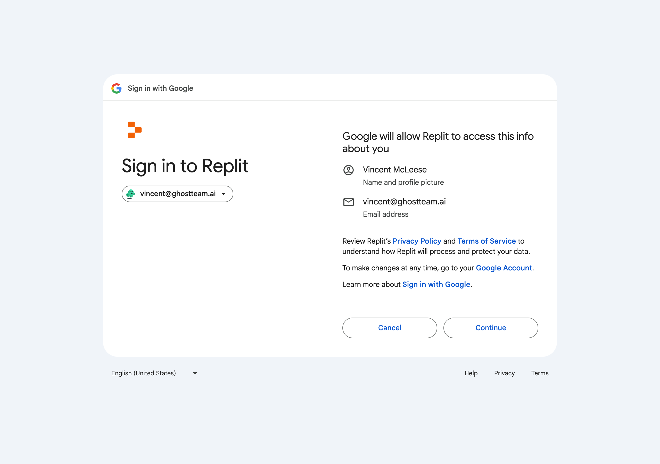Click Help in the footer
The width and height of the screenshot is (660, 464).
[x=471, y=373]
